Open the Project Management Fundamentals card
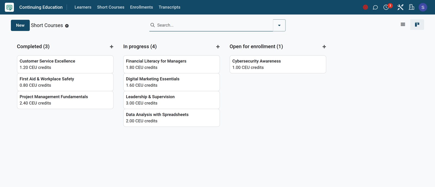This screenshot has height=187, width=435. tap(65, 100)
